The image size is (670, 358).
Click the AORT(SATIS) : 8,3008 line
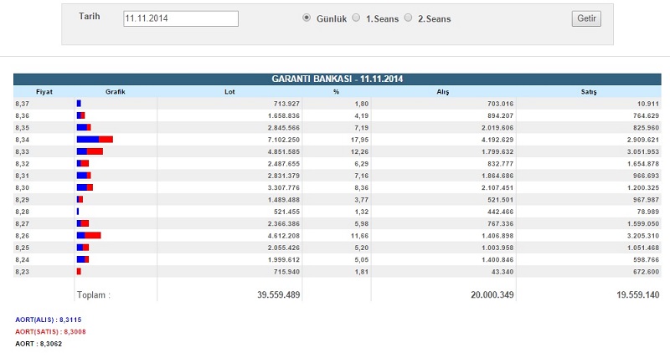50,331
